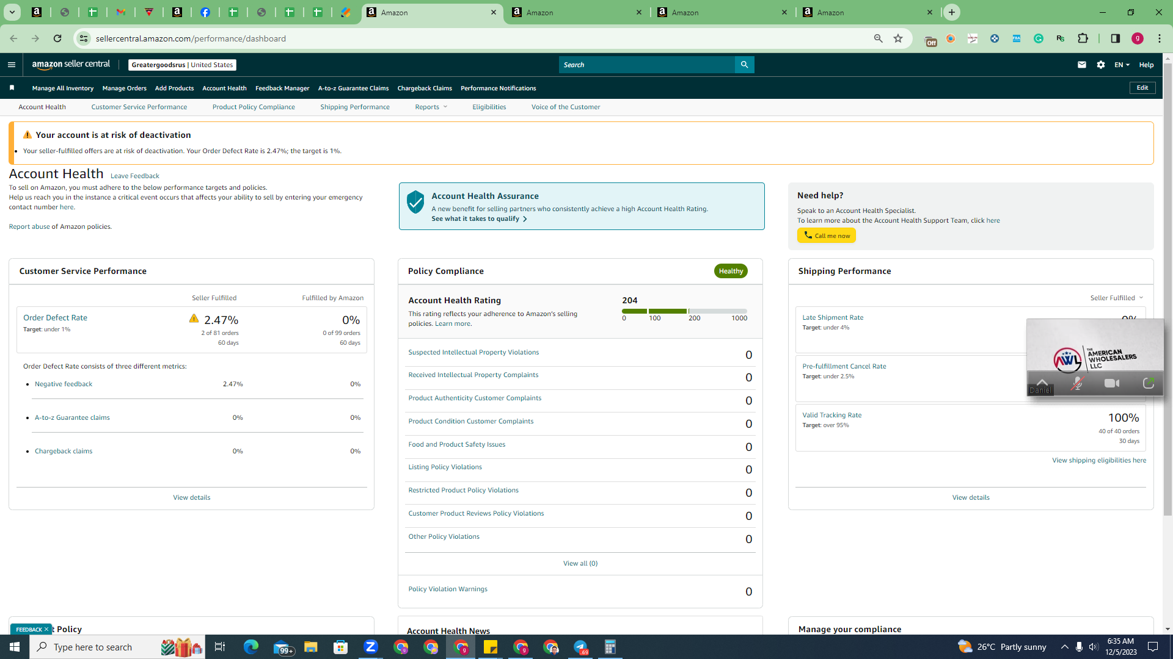Open the Negative feedback link
Viewport: 1173px width, 659px height.
[64, 384]
